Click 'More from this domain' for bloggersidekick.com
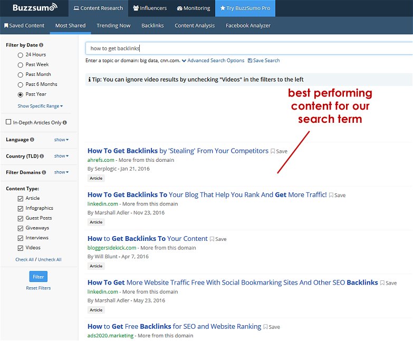 point(168,248)
